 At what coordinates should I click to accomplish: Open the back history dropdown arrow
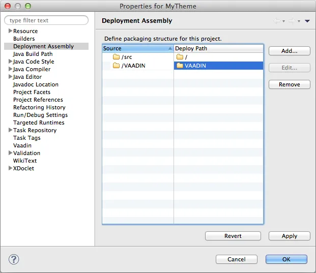(x=283, y=21)
